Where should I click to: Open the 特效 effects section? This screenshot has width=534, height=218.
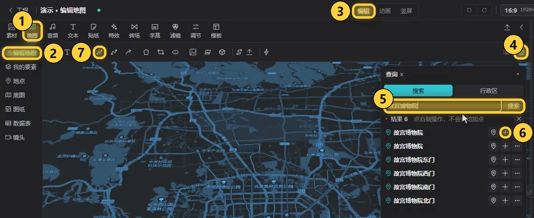tap(114, 31)
